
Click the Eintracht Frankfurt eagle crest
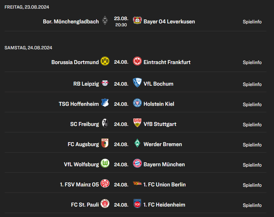137,61
